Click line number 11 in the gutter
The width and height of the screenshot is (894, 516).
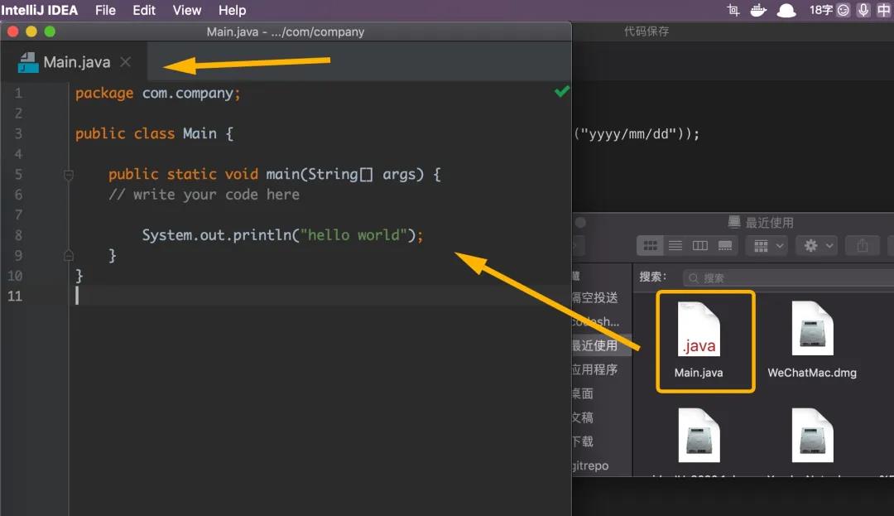(x=15, y=296)
